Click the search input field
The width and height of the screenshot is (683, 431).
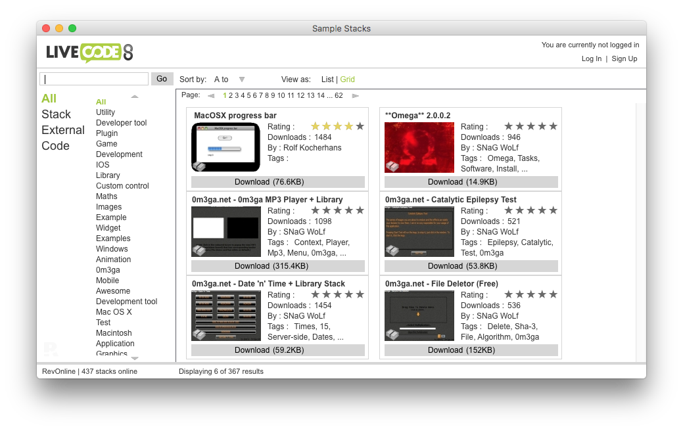[94, 79]
